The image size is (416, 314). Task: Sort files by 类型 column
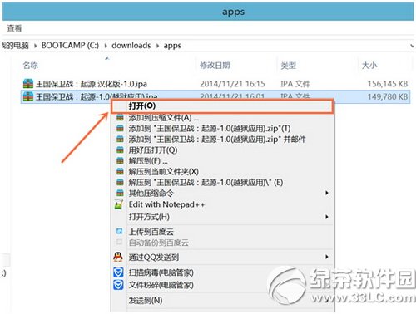(x=288, y=66)
